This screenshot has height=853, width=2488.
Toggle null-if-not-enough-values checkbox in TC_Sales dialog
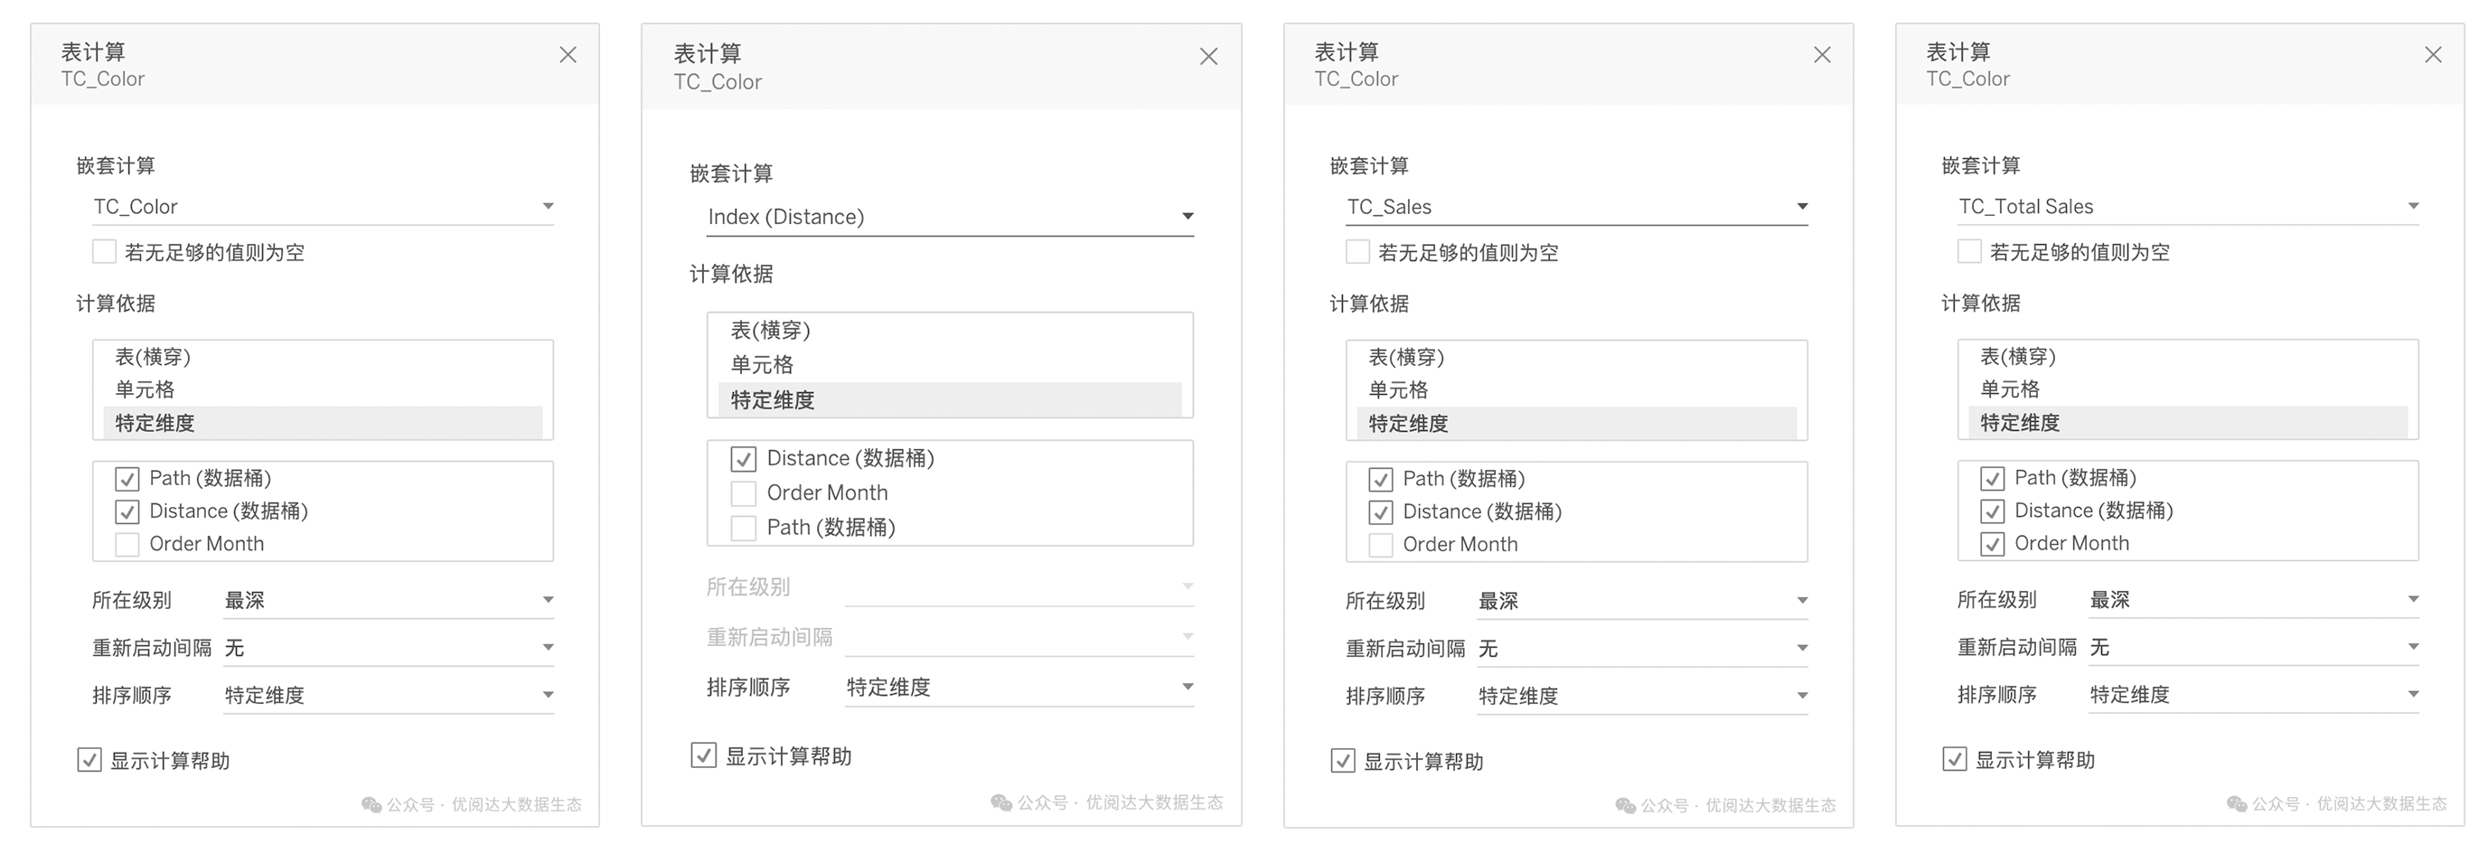1358,253
